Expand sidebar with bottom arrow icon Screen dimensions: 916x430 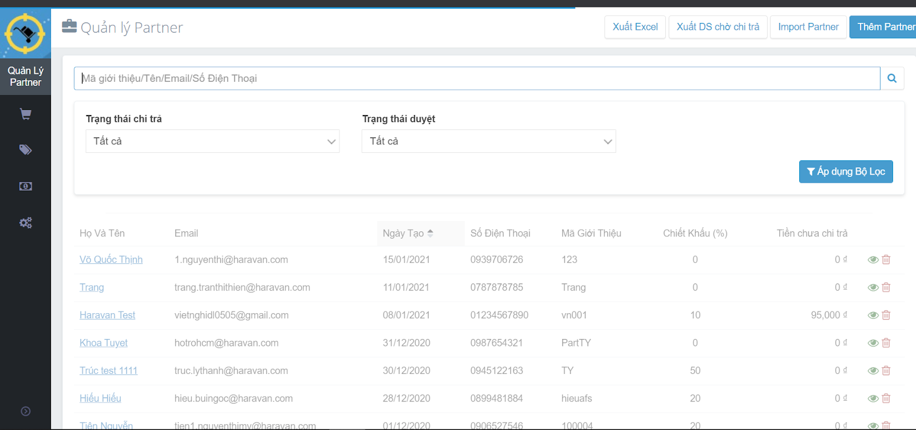click(x=25, y=411)
